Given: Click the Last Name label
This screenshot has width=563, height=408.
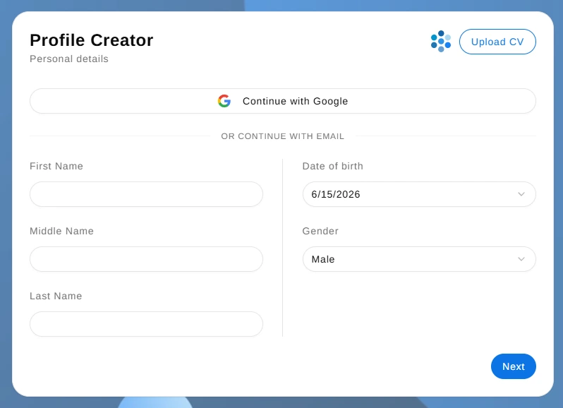Looking at the screenshot, I should point(56,296).
